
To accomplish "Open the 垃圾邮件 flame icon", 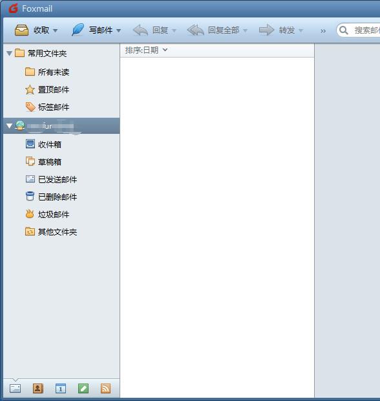I will (x=30, y=214).
